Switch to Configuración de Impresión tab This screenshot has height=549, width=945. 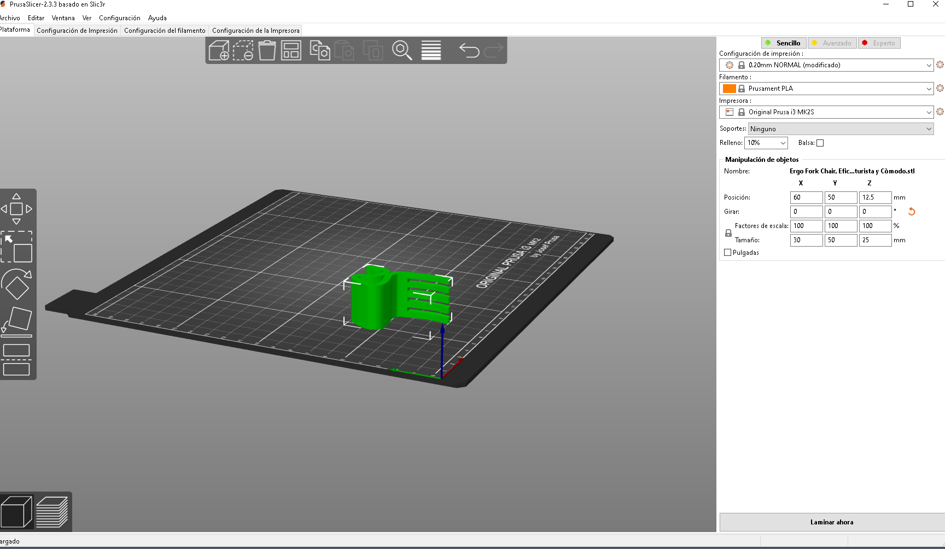tap(77, 31)
